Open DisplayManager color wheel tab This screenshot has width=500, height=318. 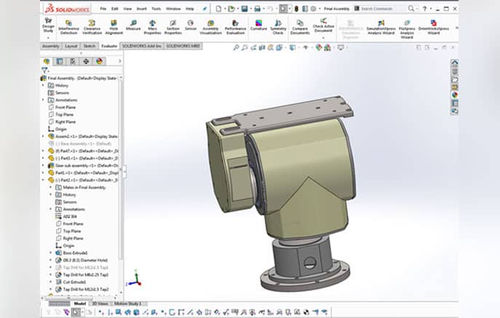pyautogui.click(x=99, y=61)
